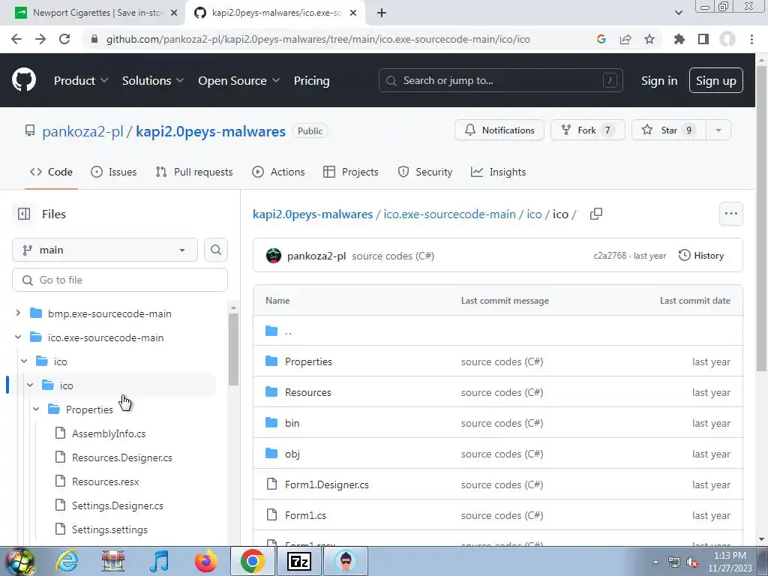This screenshot has height=576, width=768.
Task: Open the three-dots more options menu
Action: pyautogui.click(x=730, y=214)
